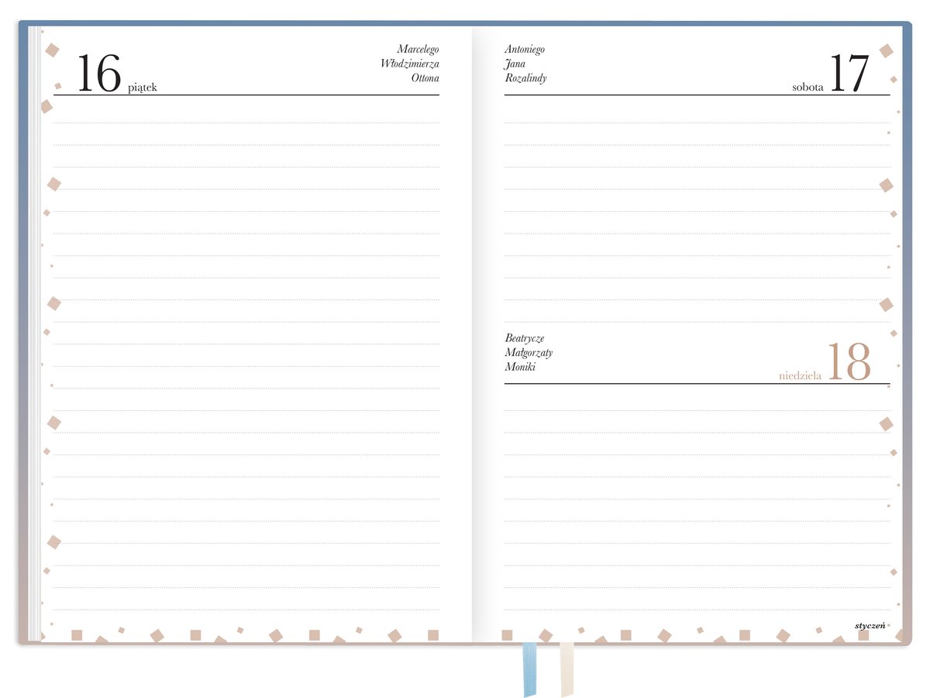Viewport: 930px width, 698px height.
Task: Click the cream ribbon bookmark
Action: pos(567,669)
